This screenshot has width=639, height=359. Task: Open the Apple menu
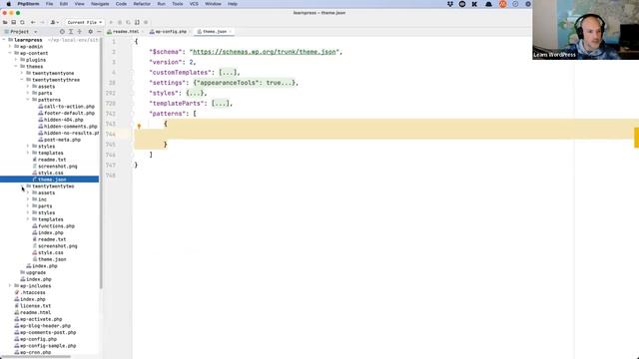point(8,4)
